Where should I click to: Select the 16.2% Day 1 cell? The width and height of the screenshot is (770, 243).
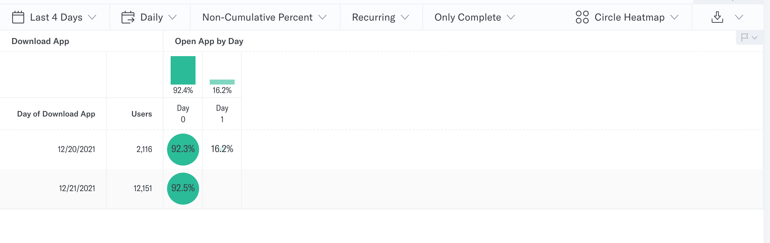tap(222, 149)
